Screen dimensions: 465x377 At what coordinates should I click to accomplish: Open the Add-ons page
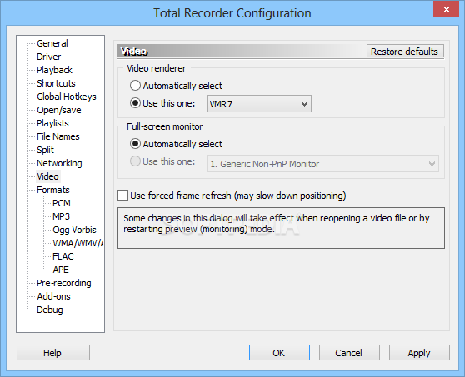[x=53, y=296]
